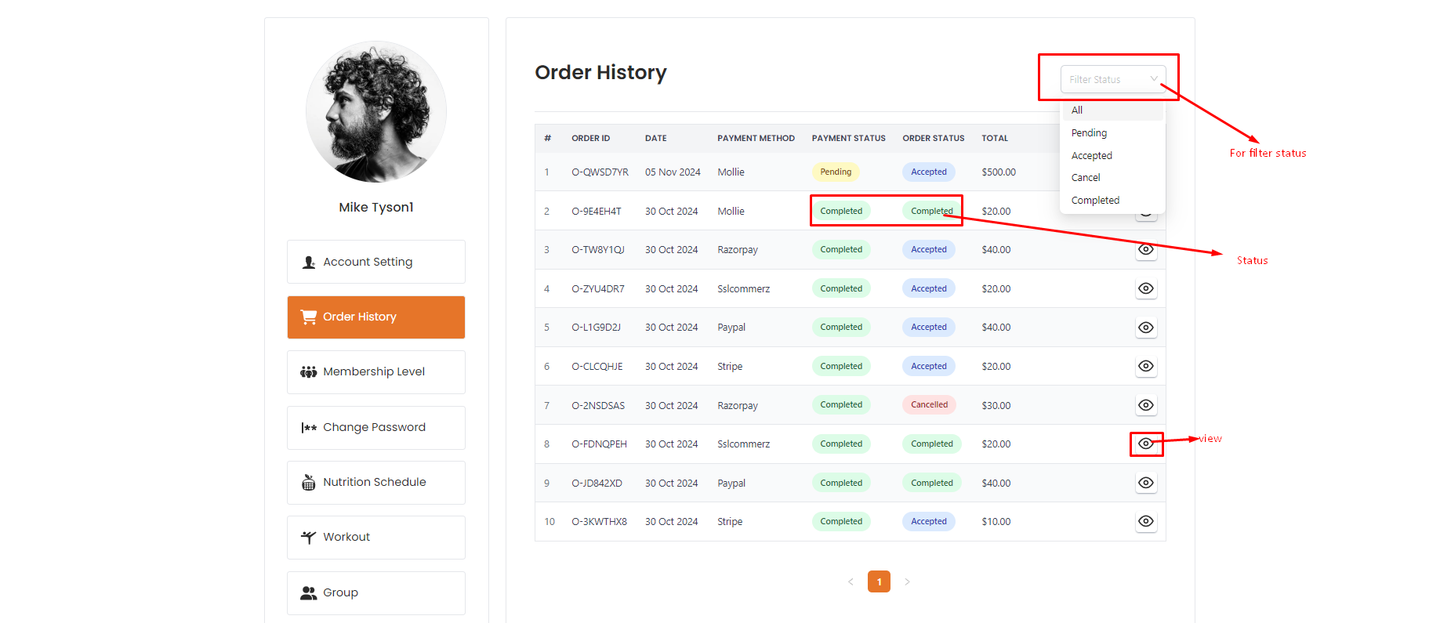The image size is (1440, 623).
Task: Open view icon for order O-JD842XD
Action: click(x=1146, y=483)
